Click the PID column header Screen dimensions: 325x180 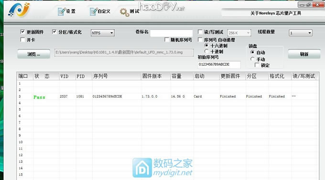(84, 76)
